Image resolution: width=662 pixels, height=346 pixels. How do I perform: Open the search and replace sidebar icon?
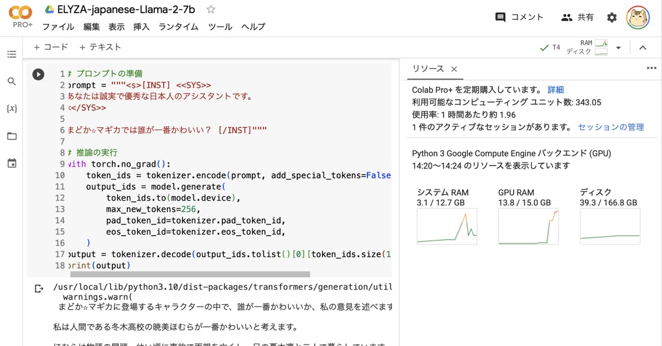(x=12, y=82)
